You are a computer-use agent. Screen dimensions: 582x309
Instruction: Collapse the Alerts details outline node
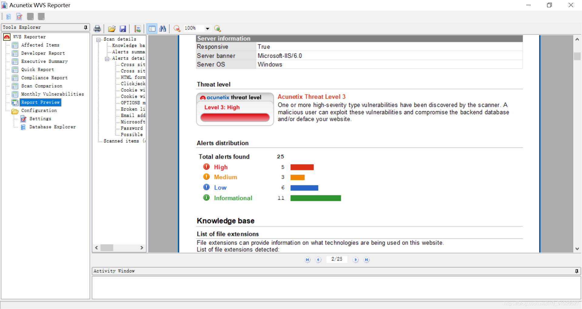coord(107,59)
